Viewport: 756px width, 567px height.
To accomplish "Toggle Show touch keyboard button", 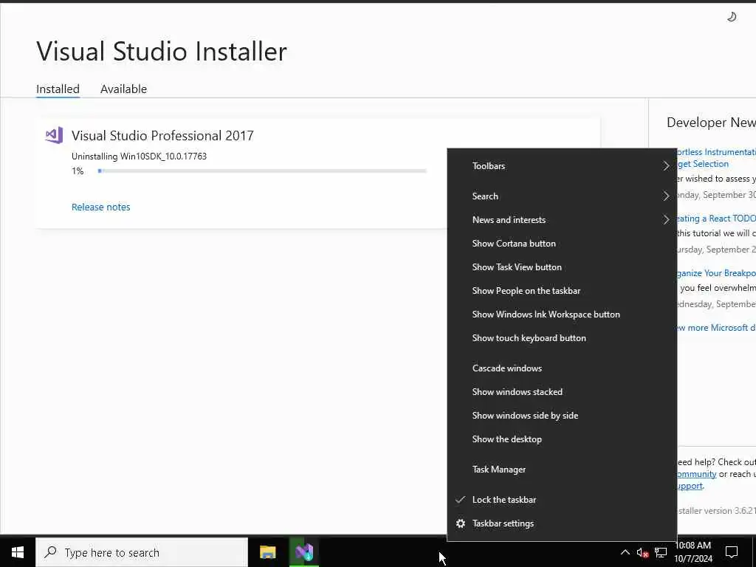I will point(562,338).
